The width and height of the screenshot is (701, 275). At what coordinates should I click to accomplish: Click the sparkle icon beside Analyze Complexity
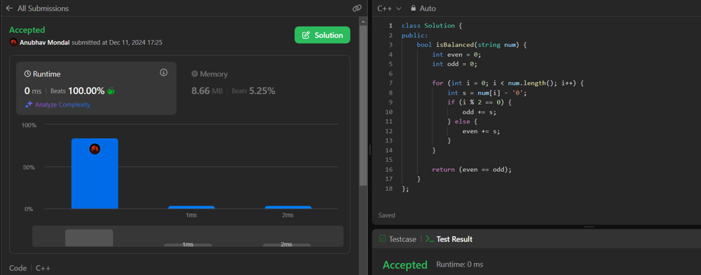[29, 105]
